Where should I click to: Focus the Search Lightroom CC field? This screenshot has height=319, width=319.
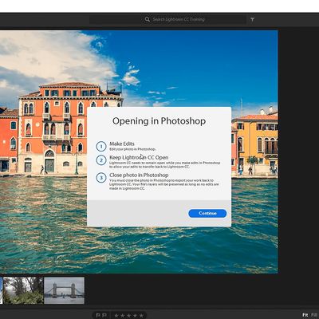[x=167, y=19]
